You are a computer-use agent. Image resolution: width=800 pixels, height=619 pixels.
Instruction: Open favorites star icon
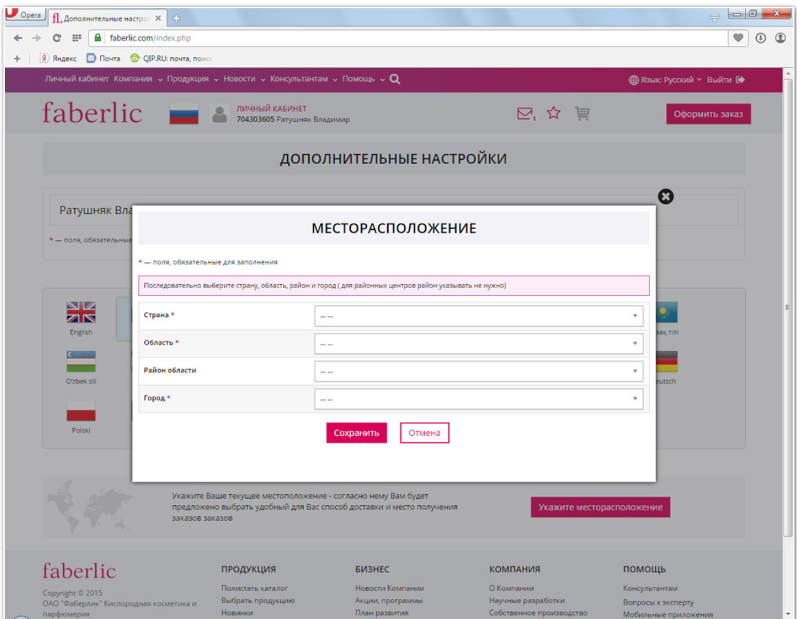[x=553, y=113]
